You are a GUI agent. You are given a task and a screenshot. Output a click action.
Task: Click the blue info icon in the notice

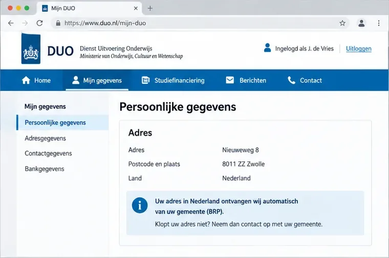pos(140,205)
